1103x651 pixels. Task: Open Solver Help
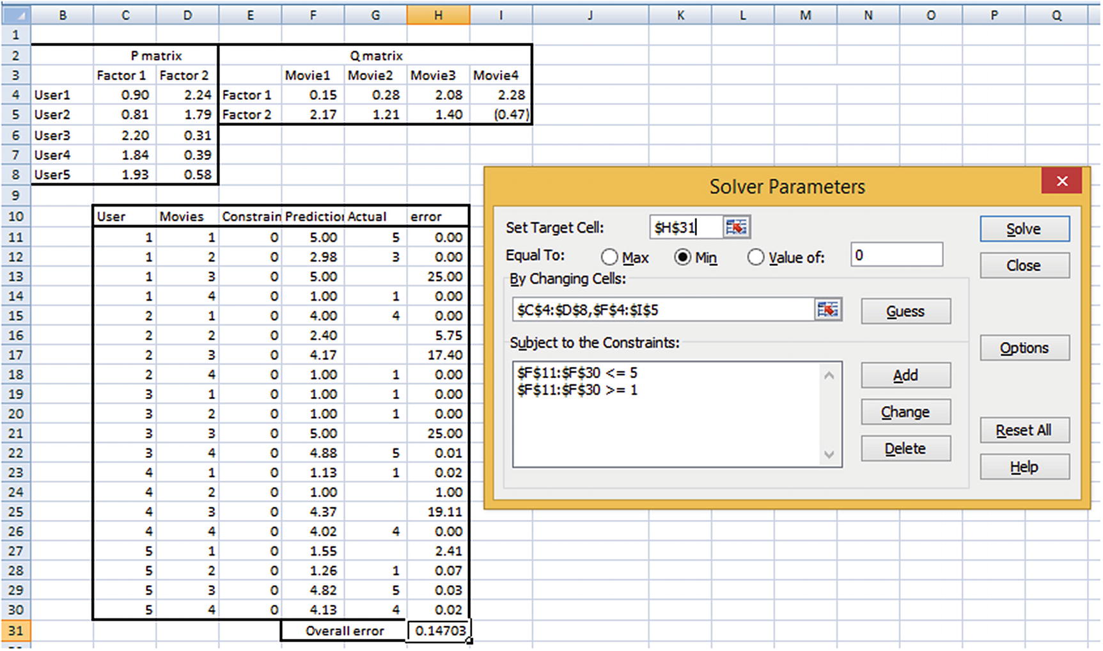click(1024, 467)
